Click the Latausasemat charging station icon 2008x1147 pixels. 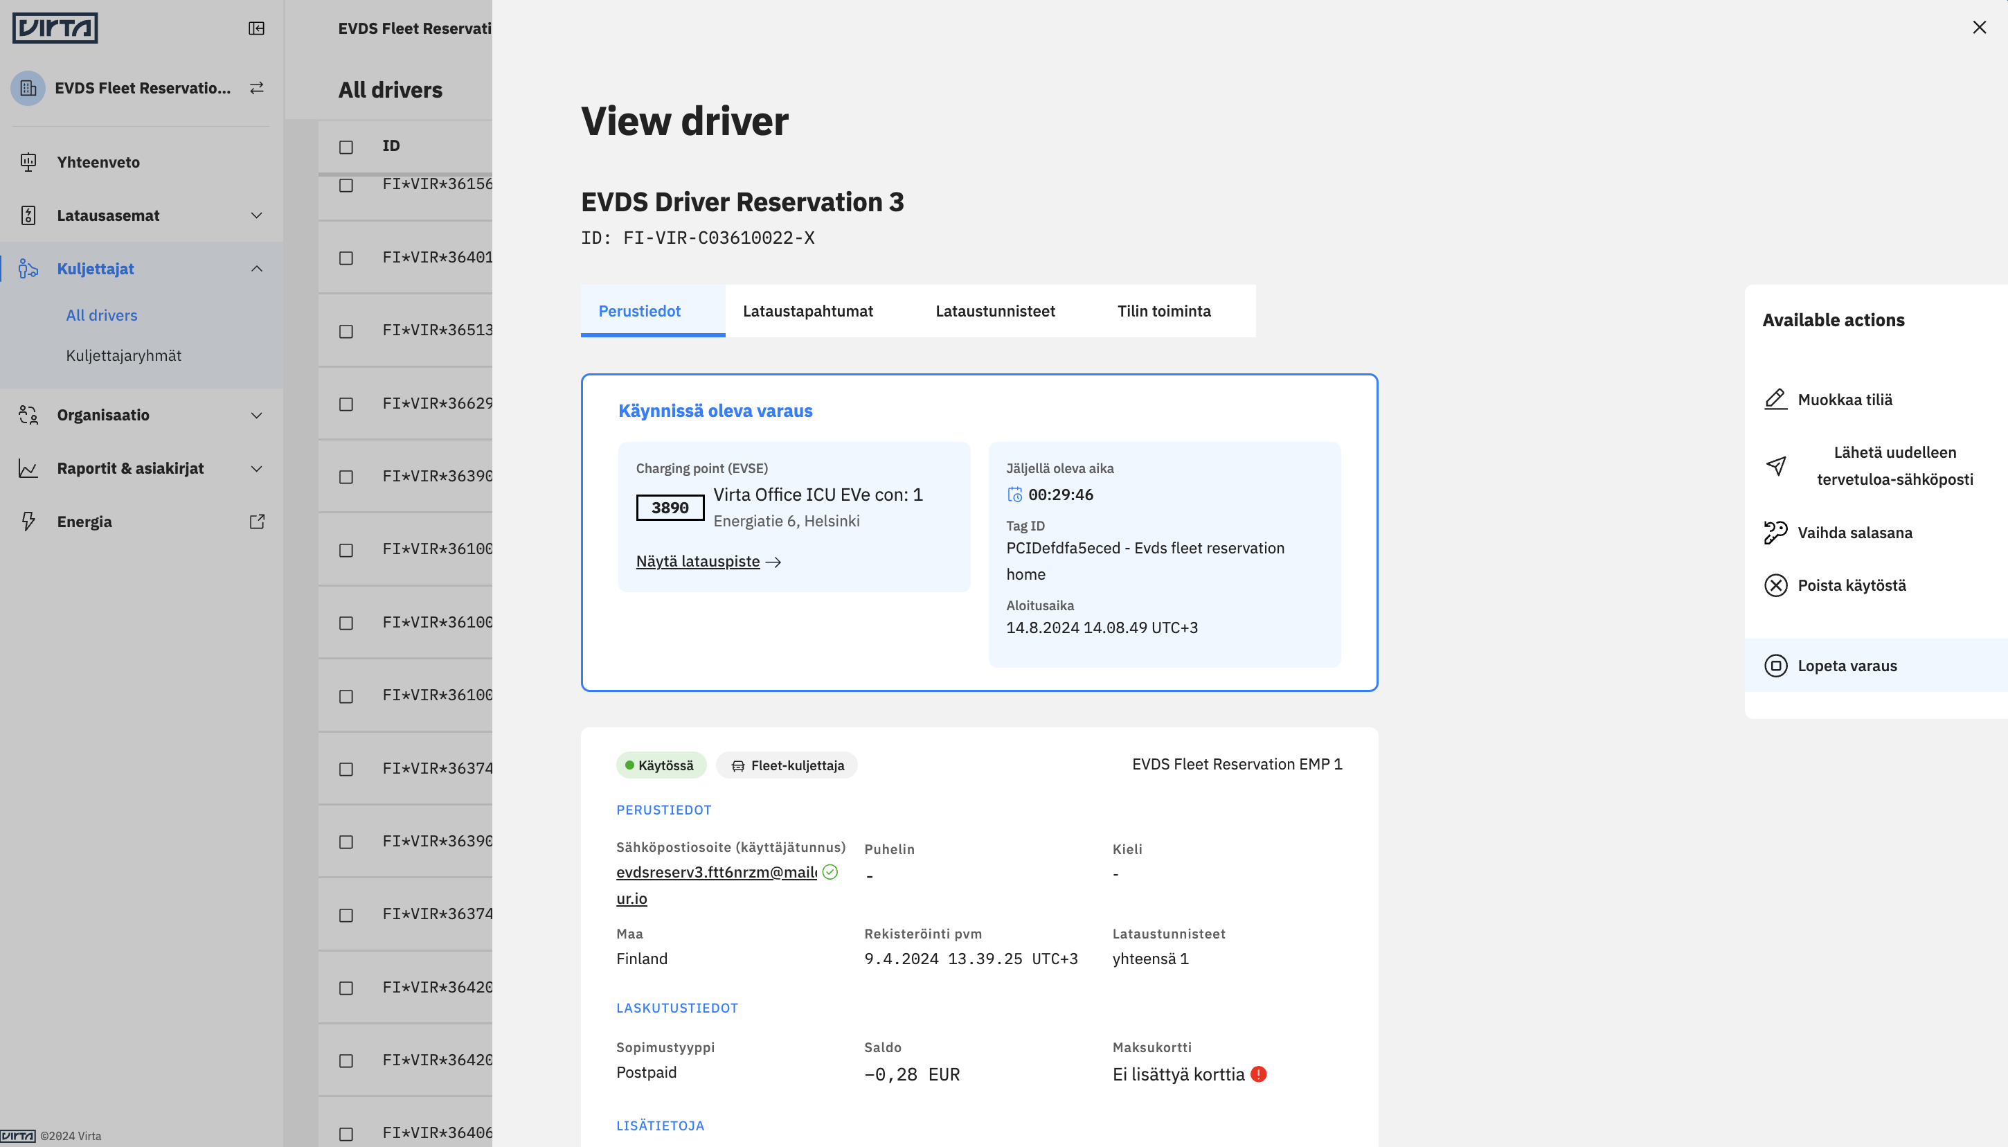point(28,215)
